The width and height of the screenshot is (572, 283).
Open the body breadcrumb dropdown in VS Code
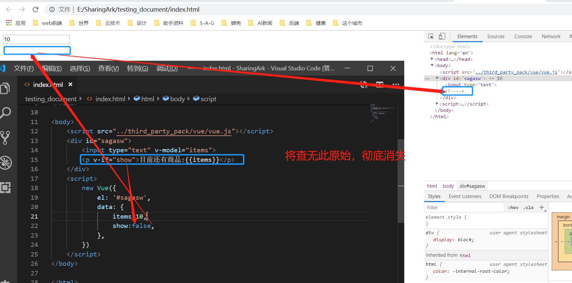(x=174, y=99)
